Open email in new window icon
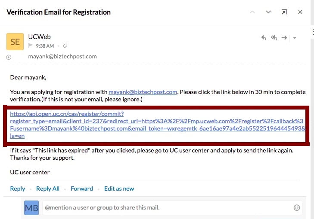This screenshot has width=314, height=219. tap(284, 12)
